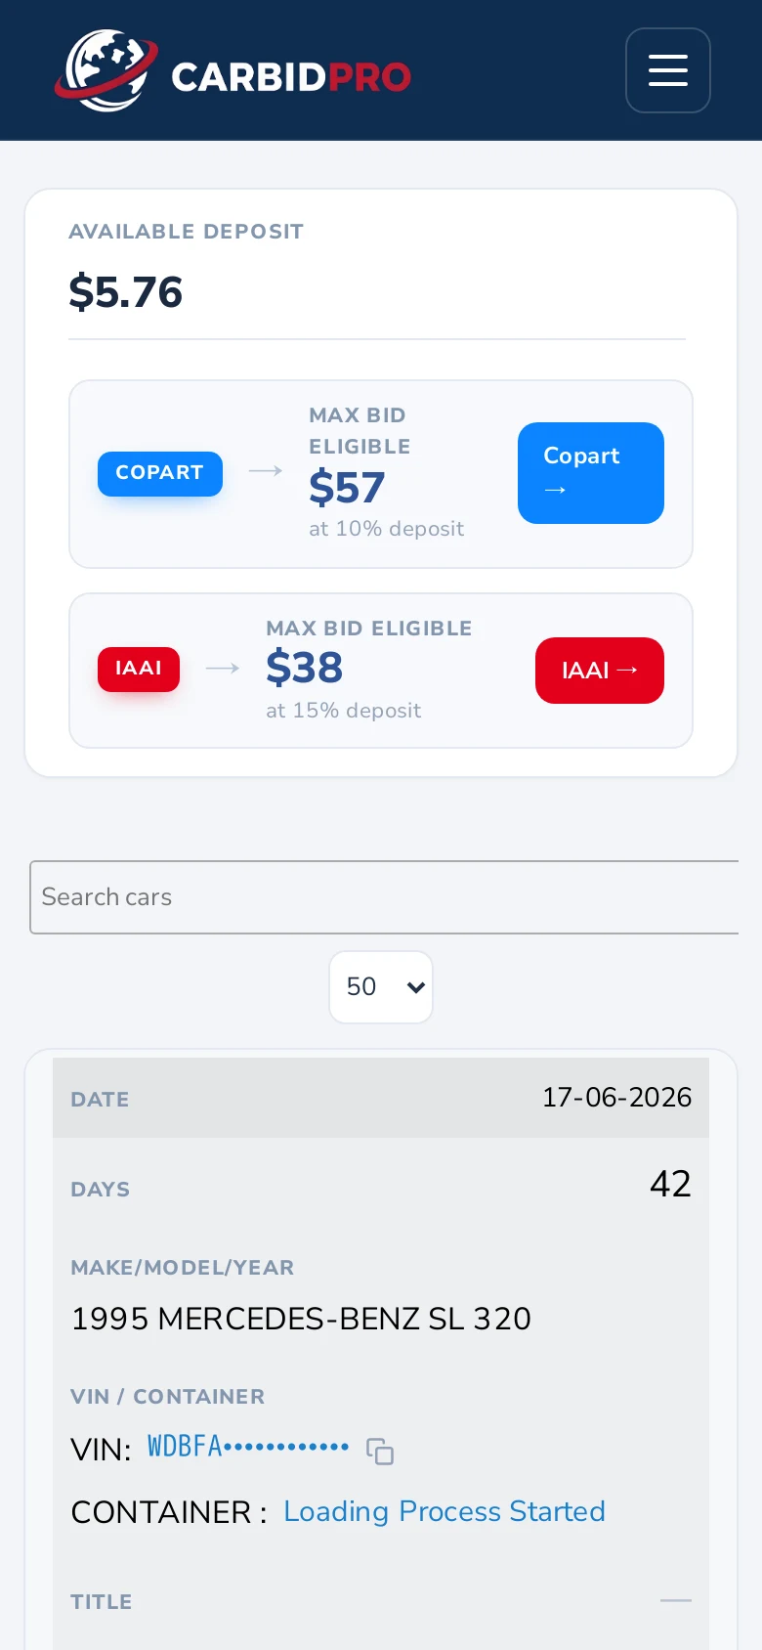Click the $38 IAAI max bid amount
The image size is (762, 1650).
click(x=305, y=668)
